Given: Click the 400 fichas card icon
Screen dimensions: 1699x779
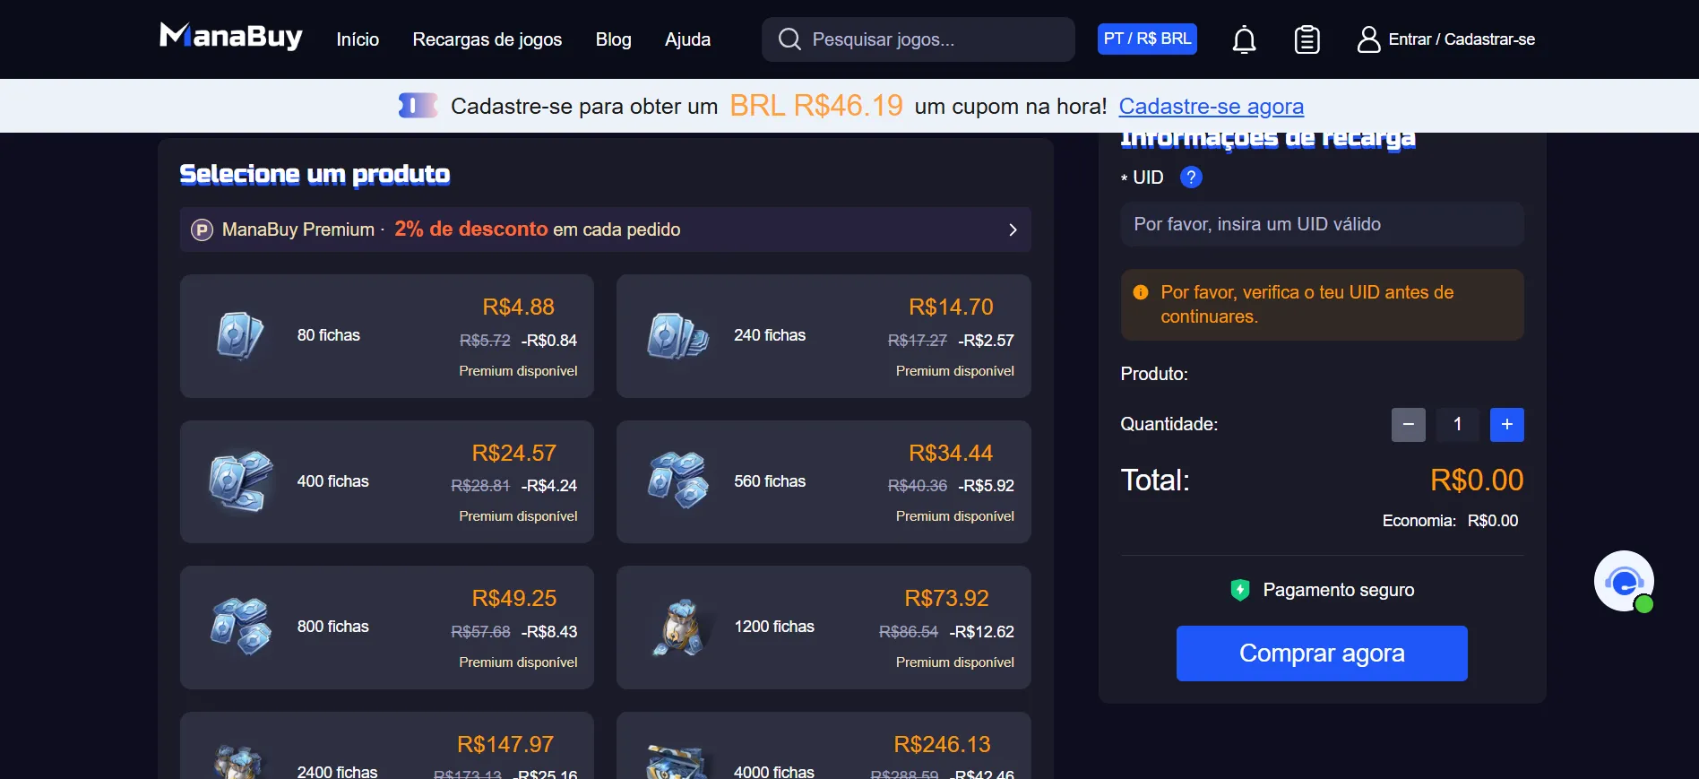Looking at the screenshot, I should click(x=240, y=481).
